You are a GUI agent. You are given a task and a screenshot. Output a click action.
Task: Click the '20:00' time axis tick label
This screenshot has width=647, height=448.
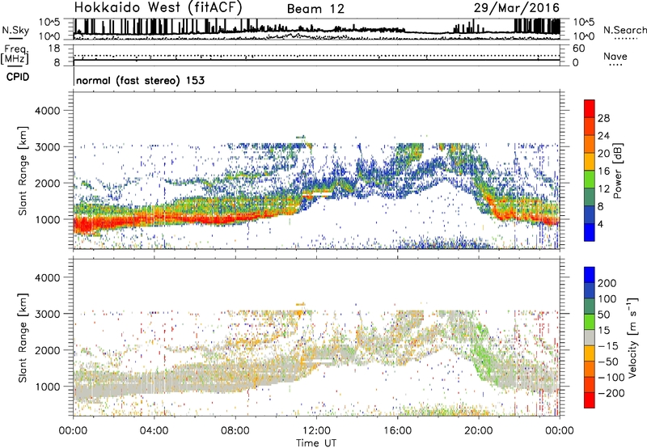click(x=478, y=431)
